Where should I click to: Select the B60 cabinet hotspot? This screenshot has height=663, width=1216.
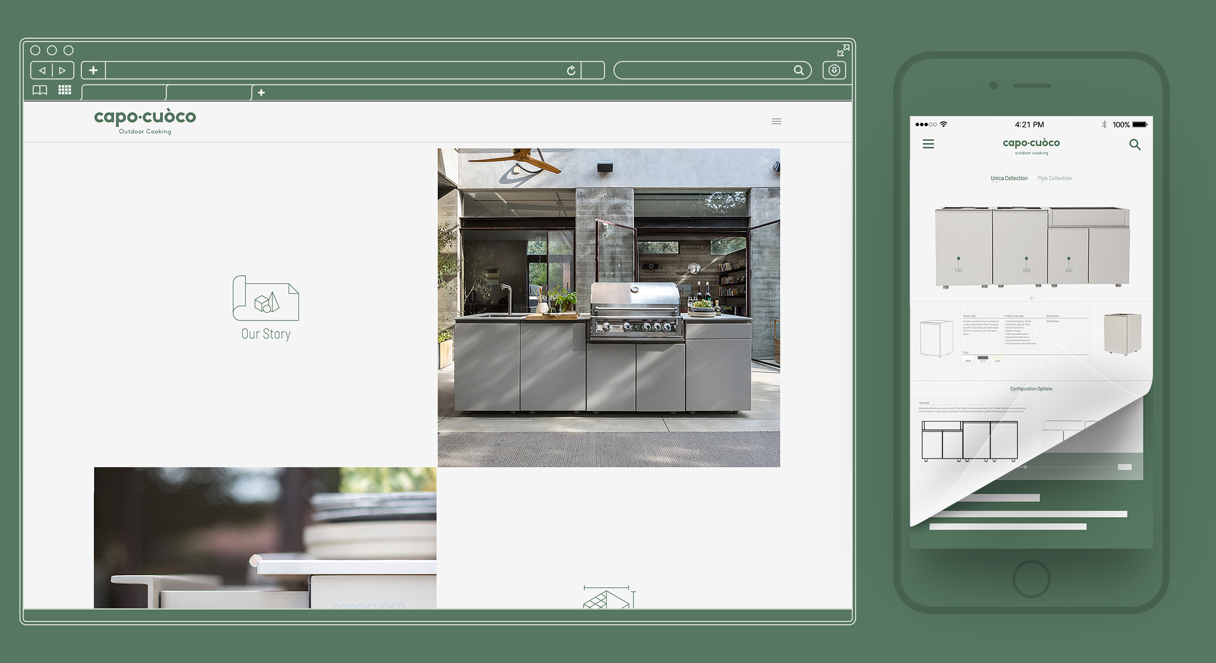(x=1026, y=259)
